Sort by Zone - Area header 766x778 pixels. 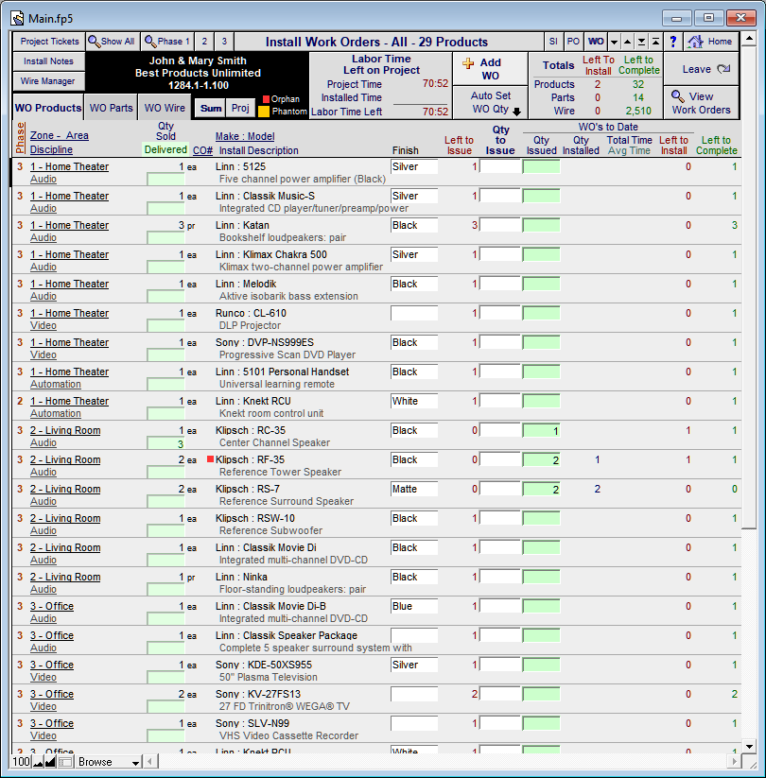(x=59, y=135)
